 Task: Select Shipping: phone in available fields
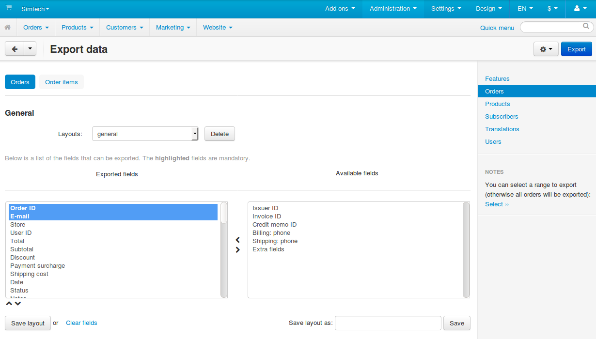[x=355, y=241]
